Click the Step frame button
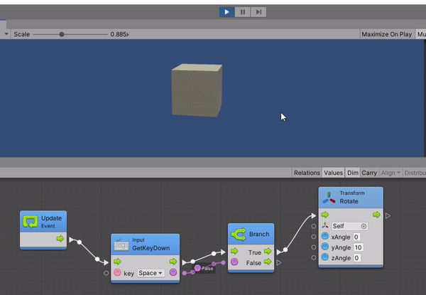 tap(259, 11)
